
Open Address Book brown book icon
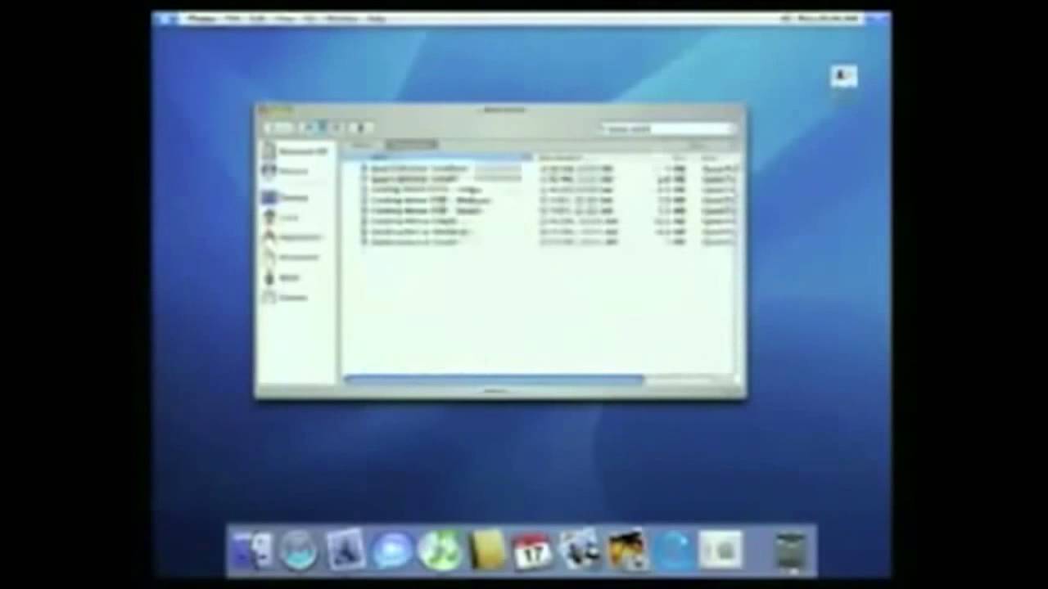[x=486, y=551]
